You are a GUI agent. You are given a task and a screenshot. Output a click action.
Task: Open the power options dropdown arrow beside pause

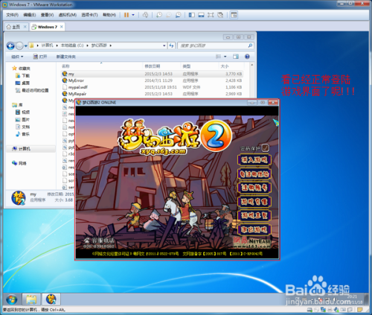tap(133, 15)
